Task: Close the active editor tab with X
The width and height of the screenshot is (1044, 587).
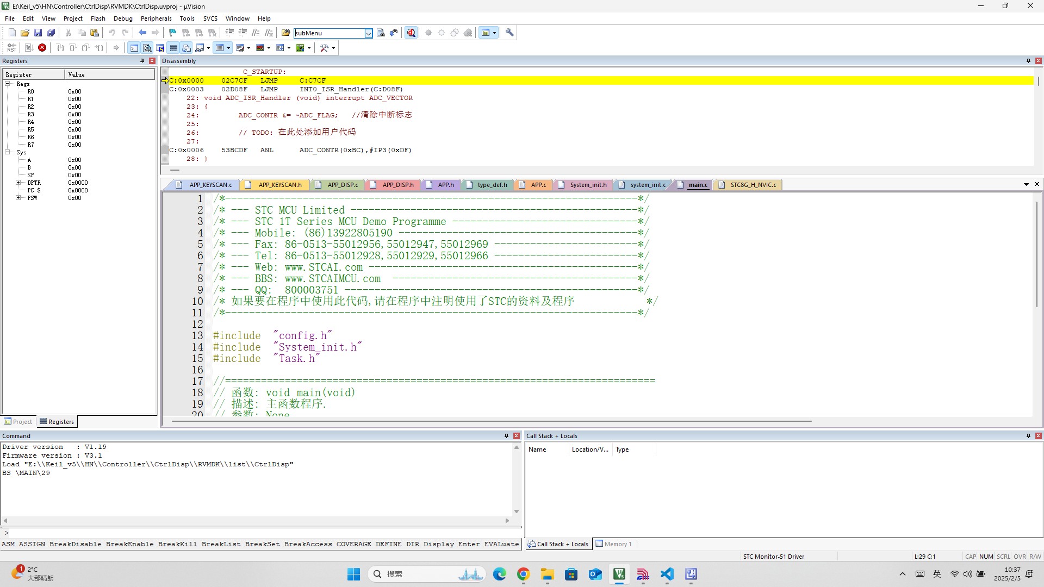Action: [x=1037, y=184]
